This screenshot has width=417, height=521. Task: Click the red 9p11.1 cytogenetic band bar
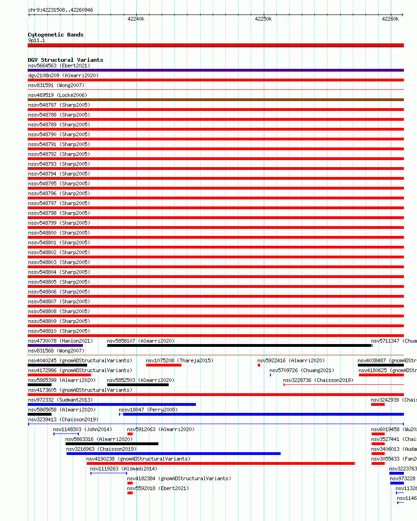(x=216, y=45)
